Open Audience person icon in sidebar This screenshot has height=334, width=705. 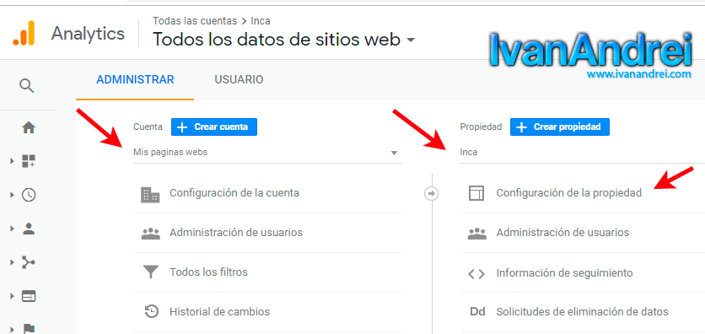(29, 229)
